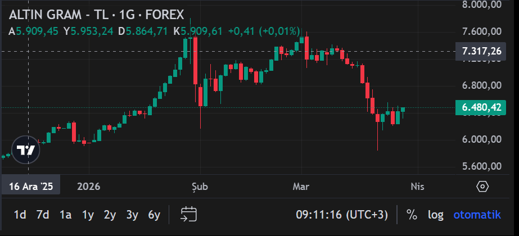
Task: Select the 1d date range
Action: coord(20,215)
